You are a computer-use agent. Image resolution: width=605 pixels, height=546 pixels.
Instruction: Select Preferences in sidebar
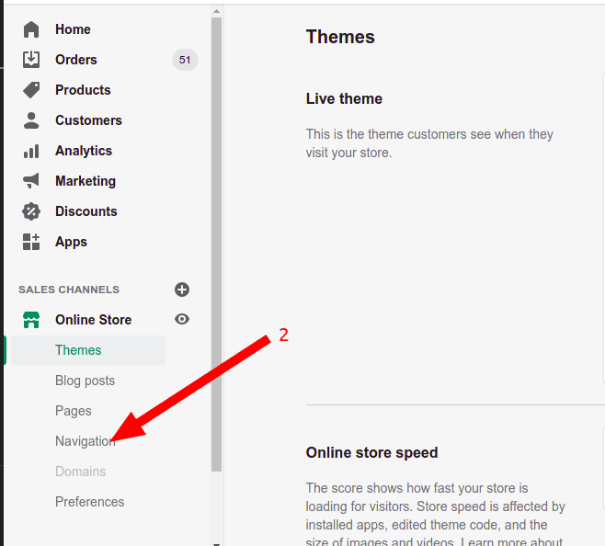point(89,502)
